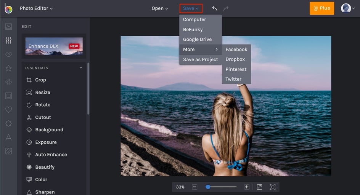Screen dimensions: 360x195
Task: Choose Save as Project
Action: [x=201, y=59]
